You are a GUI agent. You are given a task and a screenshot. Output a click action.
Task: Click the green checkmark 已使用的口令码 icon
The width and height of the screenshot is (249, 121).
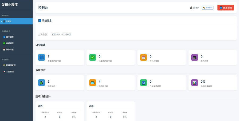[x=92, y=57]
